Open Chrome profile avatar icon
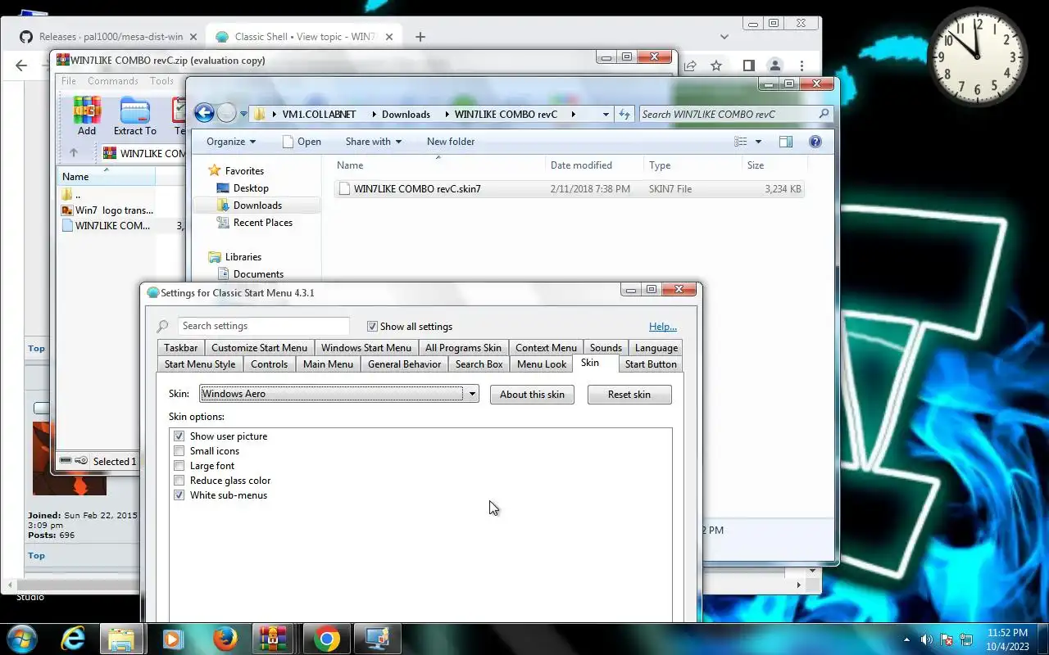This screenshot has width=1049, height=655. 774,65
